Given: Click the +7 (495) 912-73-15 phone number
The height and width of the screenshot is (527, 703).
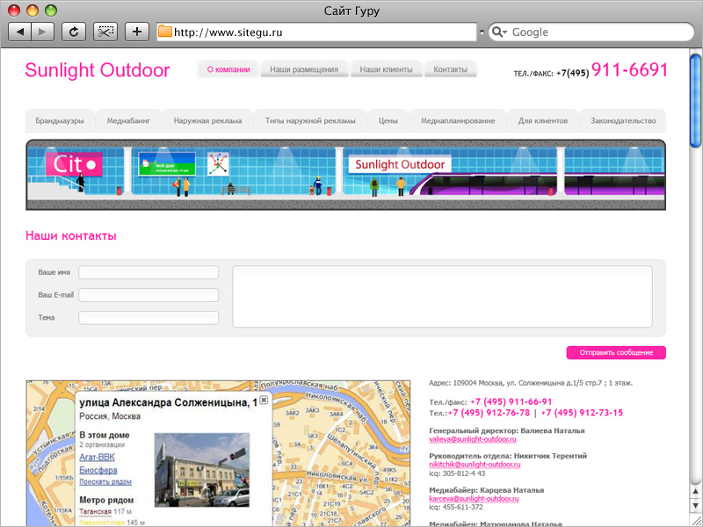Looking at the screenshot, I should [582, 413].
